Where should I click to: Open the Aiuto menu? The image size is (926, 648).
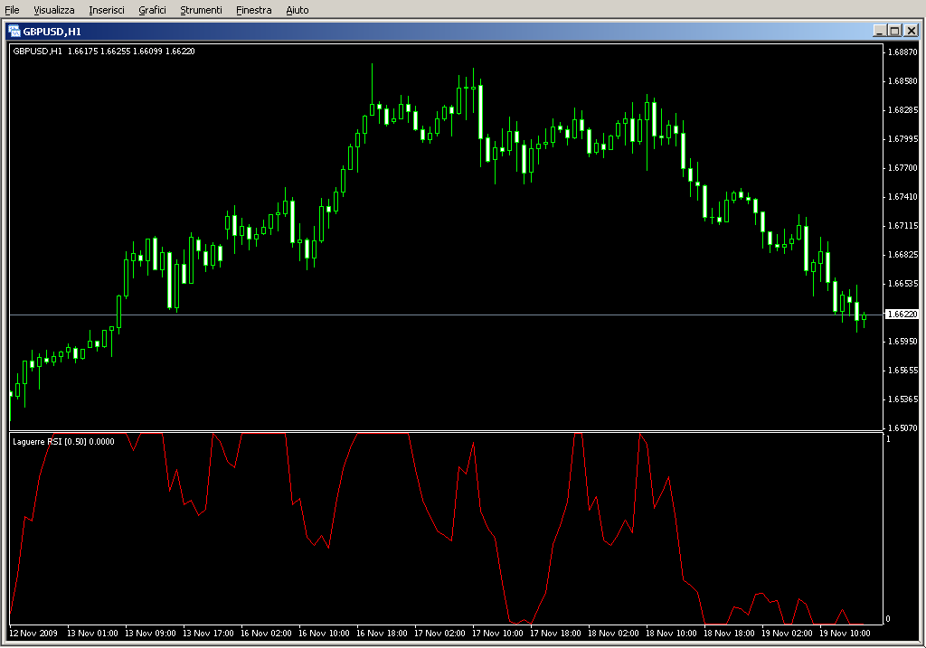(x=297, y=10)
